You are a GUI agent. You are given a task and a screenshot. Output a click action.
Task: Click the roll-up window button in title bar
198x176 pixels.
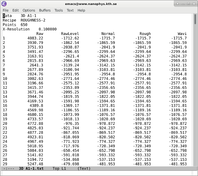coord(177,4)
